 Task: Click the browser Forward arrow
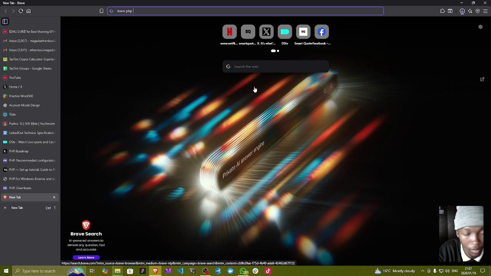[13, 11]
